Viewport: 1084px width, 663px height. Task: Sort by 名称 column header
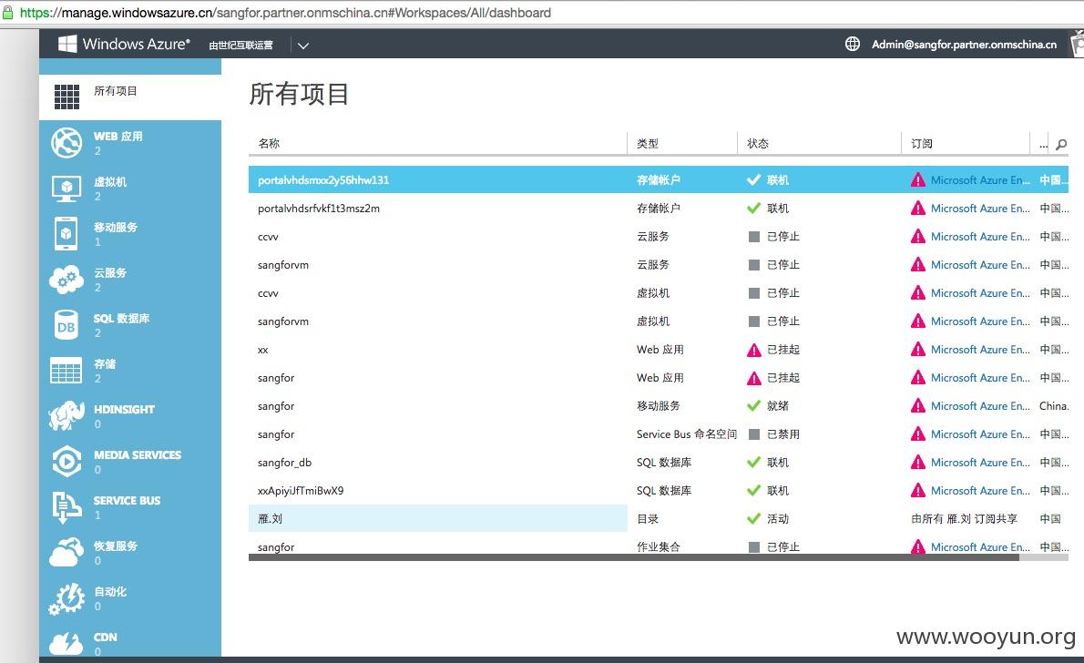269,143
